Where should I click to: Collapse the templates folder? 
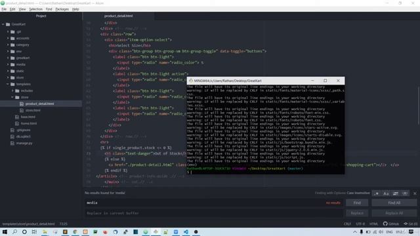tap(8, 85)
